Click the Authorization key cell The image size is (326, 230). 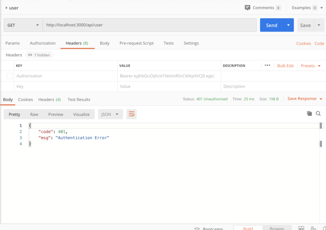(66, 76)
